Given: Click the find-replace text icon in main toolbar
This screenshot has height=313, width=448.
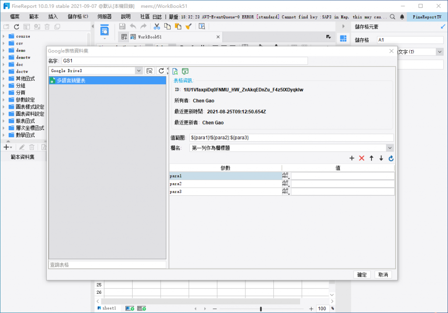Looking at the screenshot, I should pos(202,27).
